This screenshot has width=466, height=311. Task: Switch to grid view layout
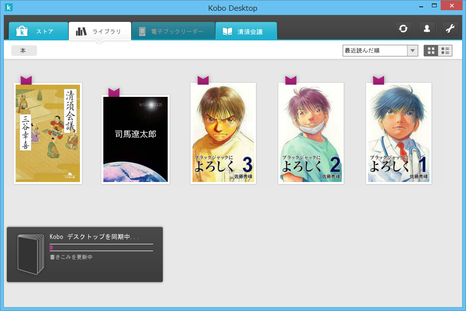pos(431,50)
